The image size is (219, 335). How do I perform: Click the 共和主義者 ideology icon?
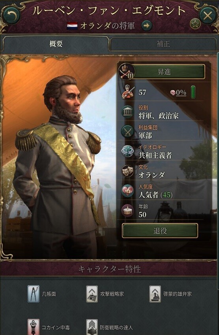[x=127, y=151]
